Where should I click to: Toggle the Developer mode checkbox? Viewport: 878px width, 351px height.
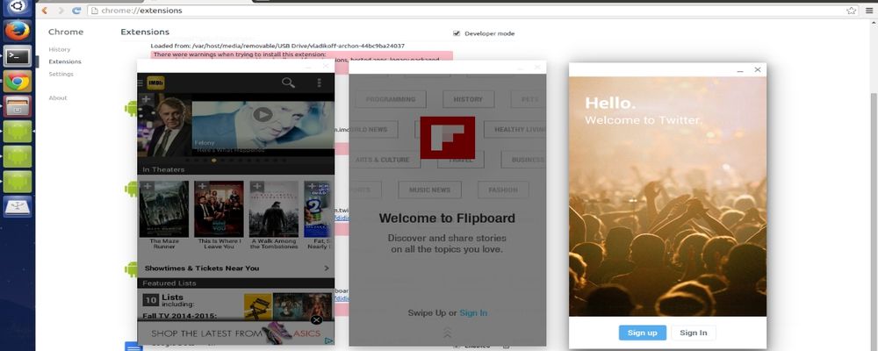click(457, 33)
